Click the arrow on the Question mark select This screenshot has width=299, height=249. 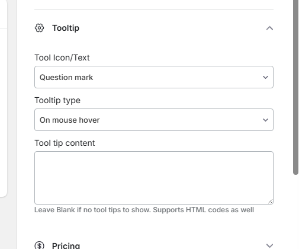(265, 77)
